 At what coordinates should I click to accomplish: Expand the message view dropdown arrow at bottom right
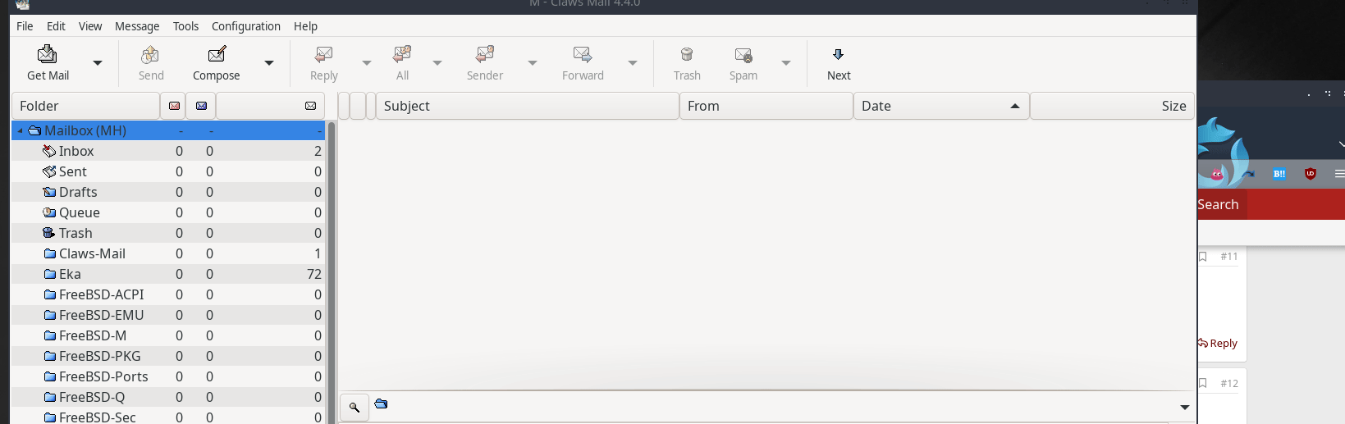tap(1184, 407)
